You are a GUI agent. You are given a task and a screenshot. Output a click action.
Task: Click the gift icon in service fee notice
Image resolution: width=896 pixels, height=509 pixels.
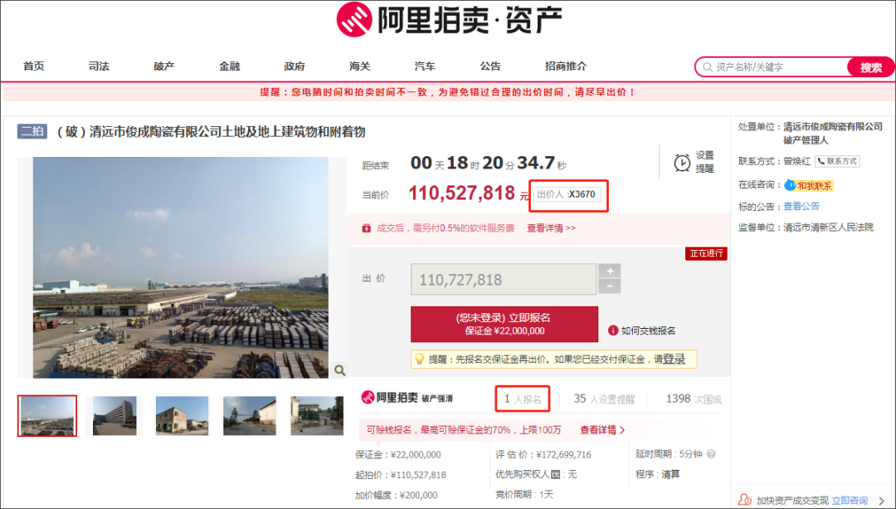tap(367, 228)
